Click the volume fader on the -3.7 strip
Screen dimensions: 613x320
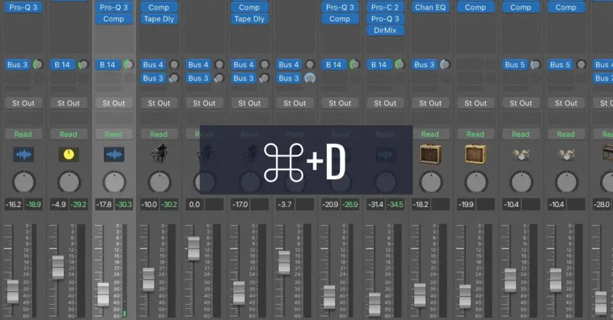pos(284,262)
